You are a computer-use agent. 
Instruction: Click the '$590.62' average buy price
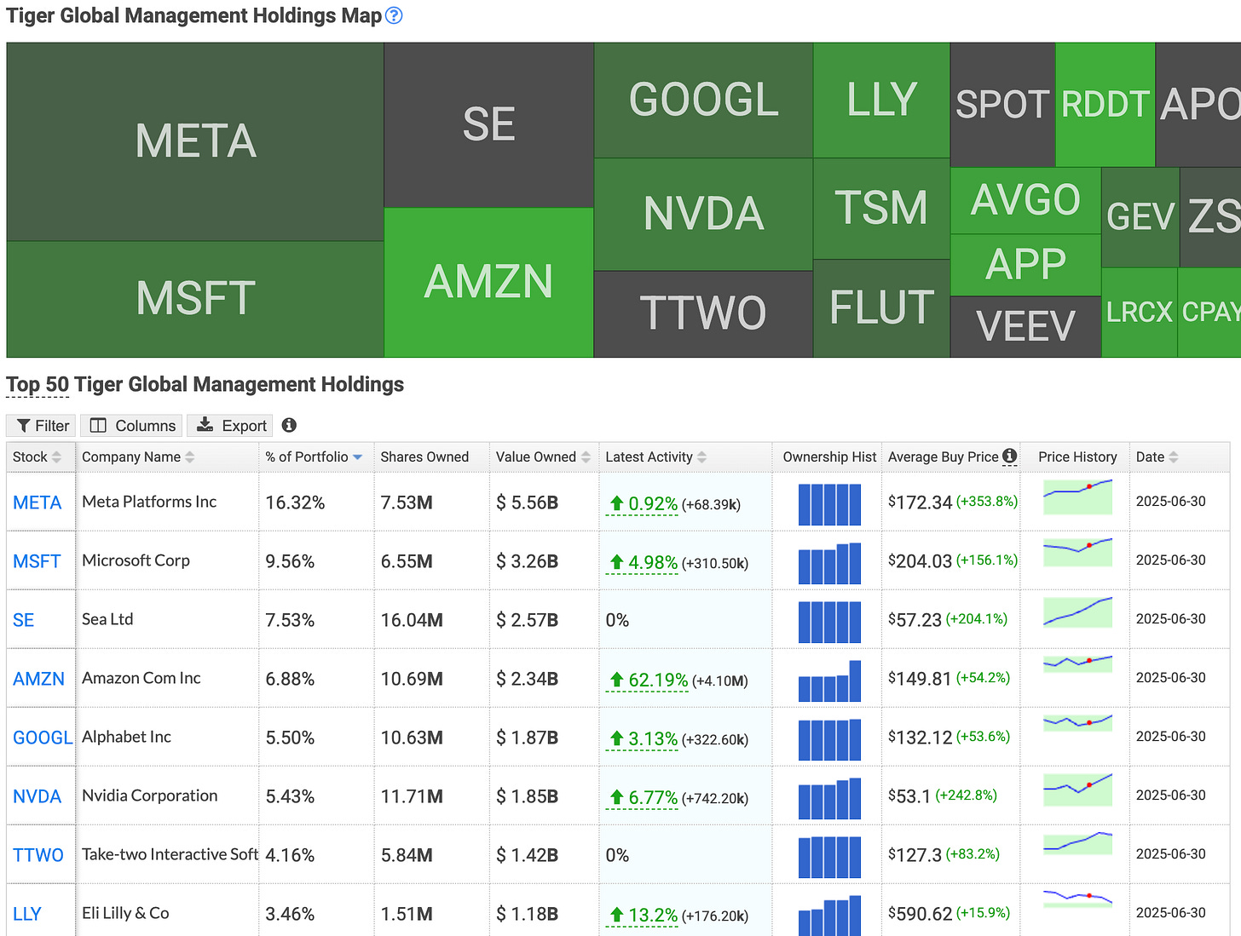pos(920,914)
